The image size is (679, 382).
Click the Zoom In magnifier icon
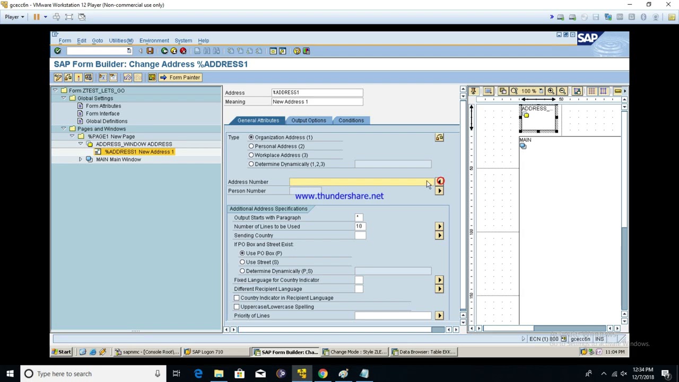click(551, 91)
